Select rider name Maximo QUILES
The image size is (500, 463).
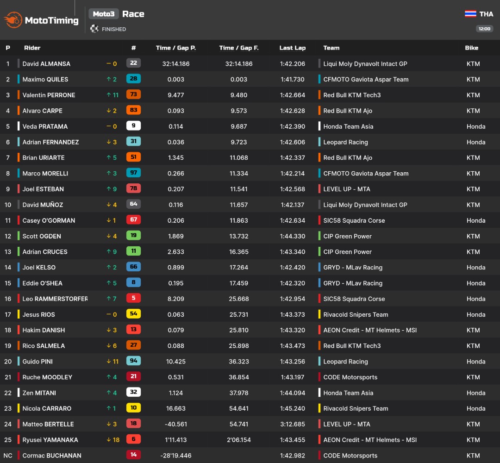(x=45, y=79)
